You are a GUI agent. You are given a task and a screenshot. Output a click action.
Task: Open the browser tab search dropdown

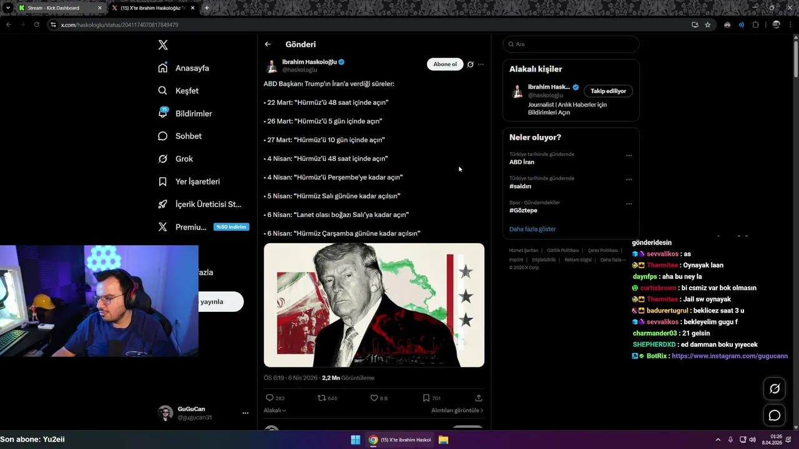point(7,8)
